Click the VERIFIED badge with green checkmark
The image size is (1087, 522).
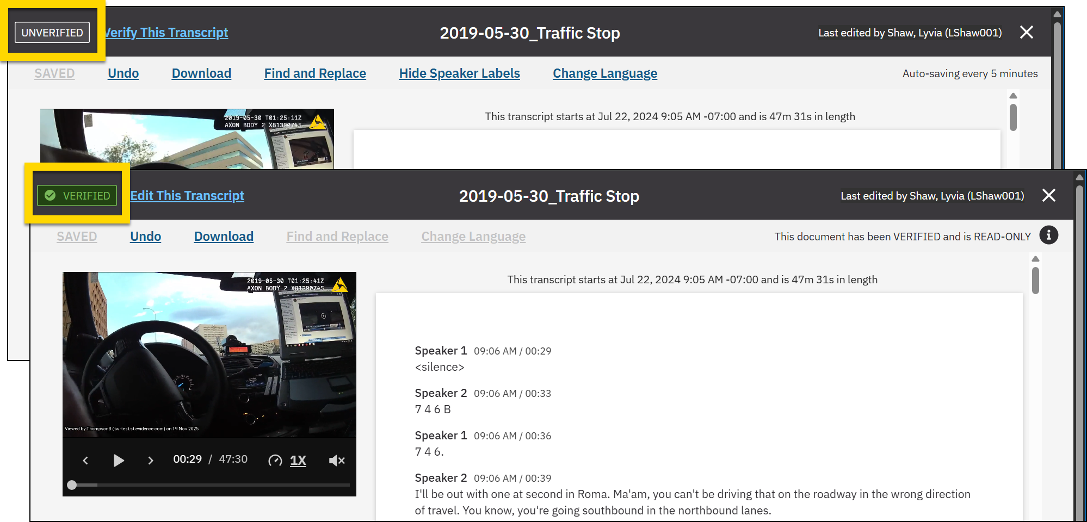77,195
